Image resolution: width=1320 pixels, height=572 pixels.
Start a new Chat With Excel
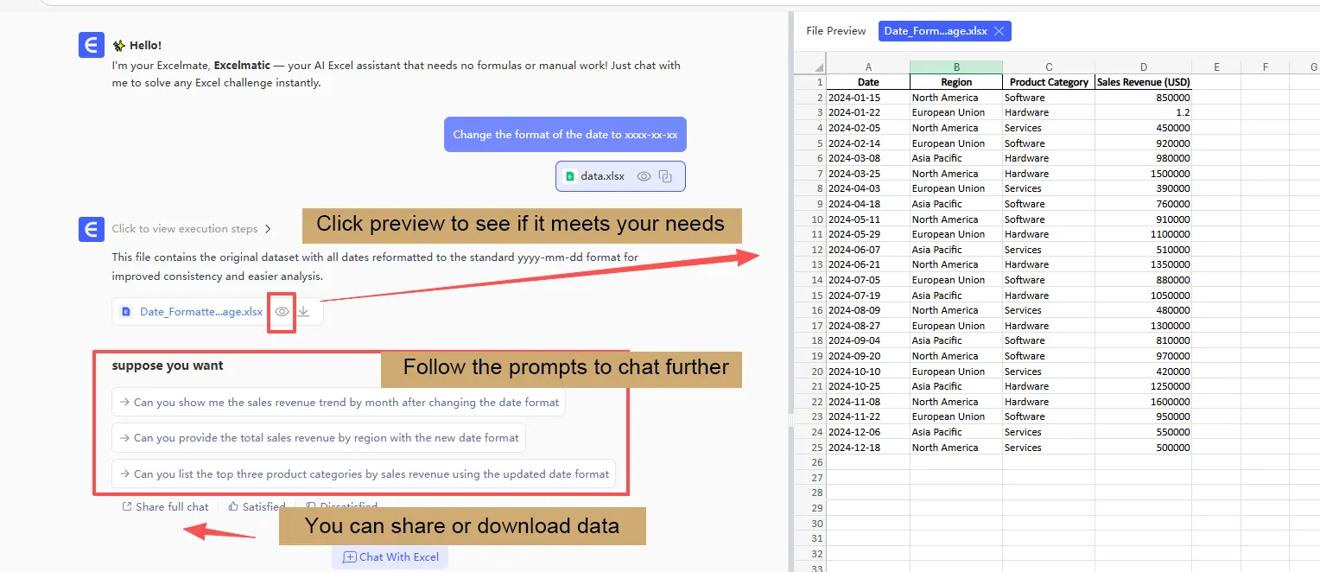tap(390, 556)
